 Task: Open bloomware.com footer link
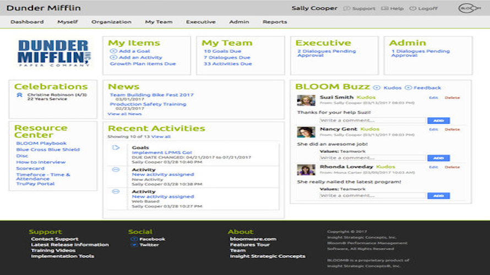[253, 239]
